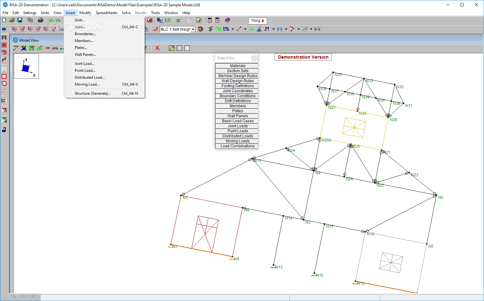Open Basic Load Cases (BLC) icon
This screenshot has width=484, height=301.
(x=160, y=20)
